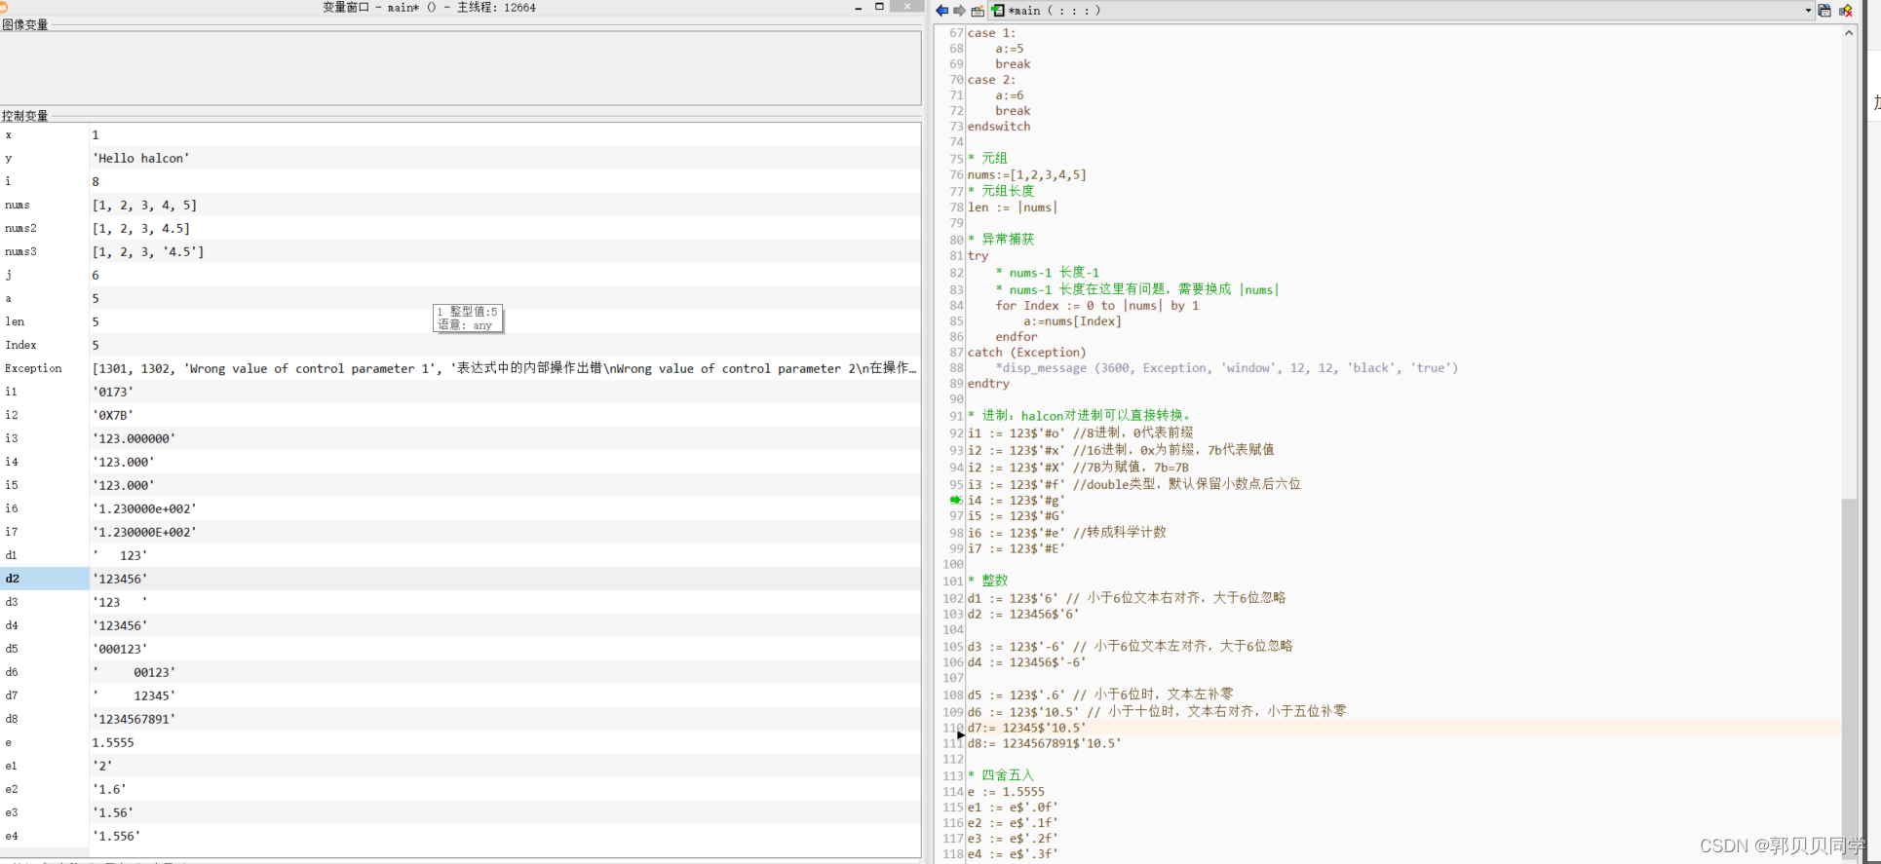
Task: Minimize the variable window
Action: [858, 7]
